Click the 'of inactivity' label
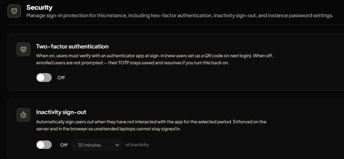The width and height of the screenshot is (344, 159). 137,144
